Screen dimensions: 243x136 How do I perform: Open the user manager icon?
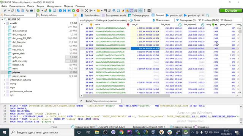pos(46,11)
